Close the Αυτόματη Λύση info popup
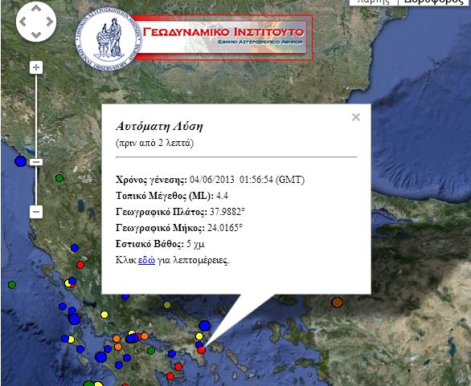The height and width of the screenshot is (386, 471). pos(356,117)
